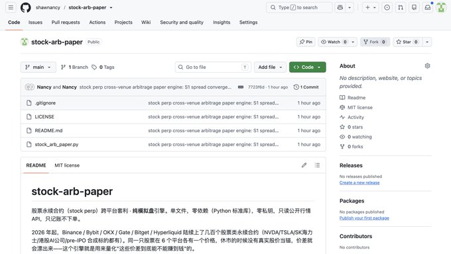Click Publish your first package link
The height and width of the screenshot is (254, 451).
tap(364, 218)
